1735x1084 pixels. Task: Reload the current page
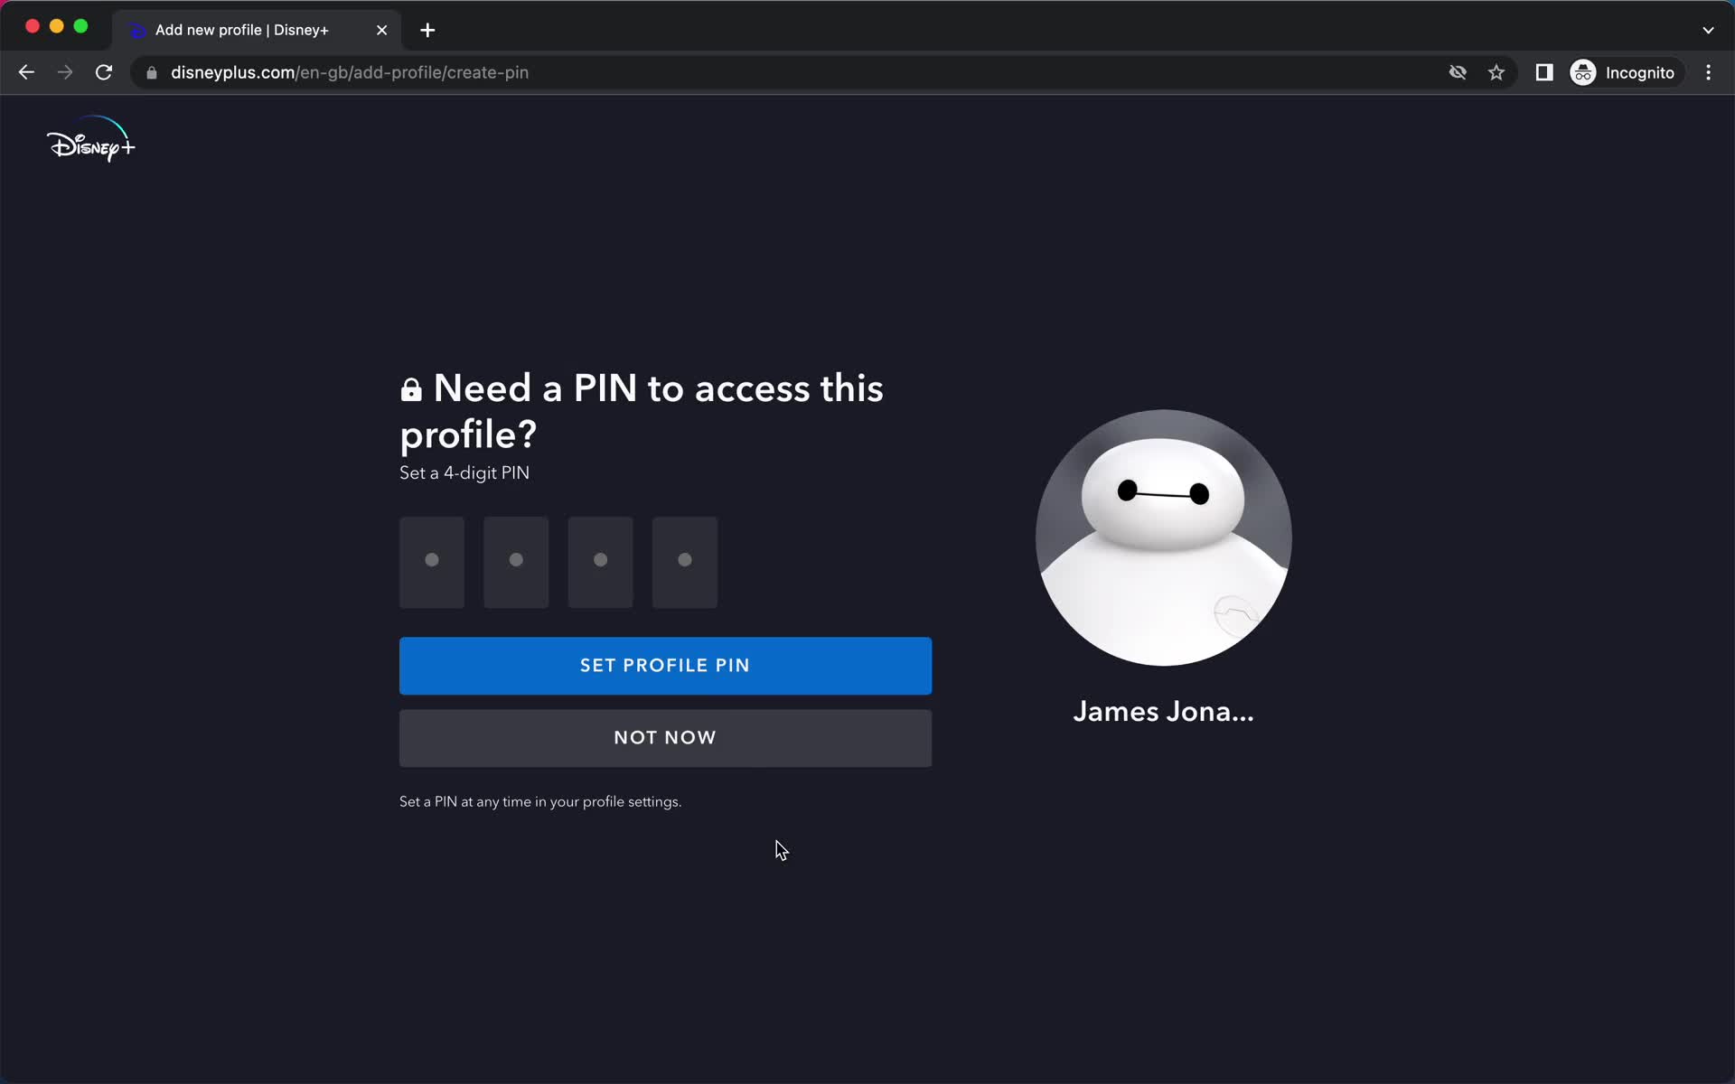104,72
